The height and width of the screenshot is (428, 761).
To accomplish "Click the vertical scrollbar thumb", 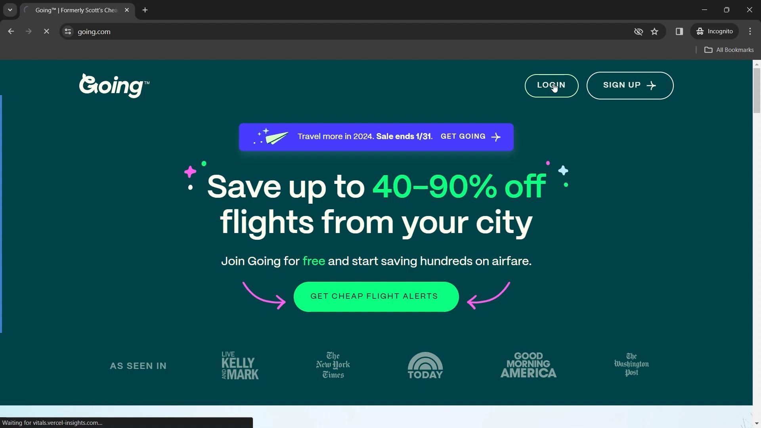I will pos(757,90).
